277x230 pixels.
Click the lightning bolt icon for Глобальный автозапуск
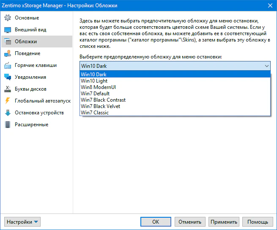click(7, 101)
